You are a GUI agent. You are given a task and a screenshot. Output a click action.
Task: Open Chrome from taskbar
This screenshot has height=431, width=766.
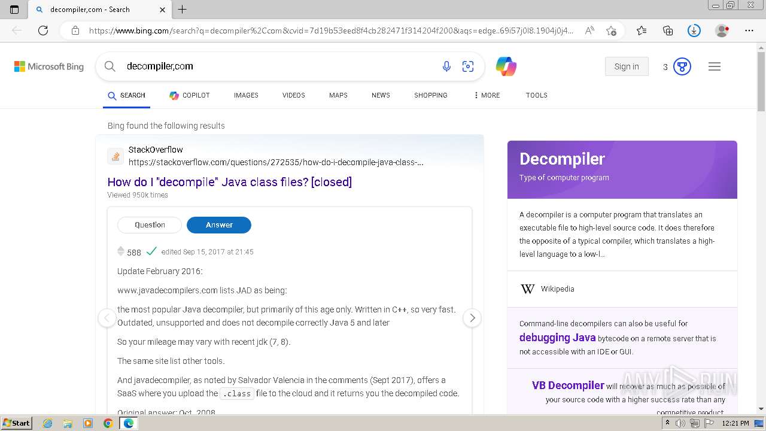coord(108,423)
